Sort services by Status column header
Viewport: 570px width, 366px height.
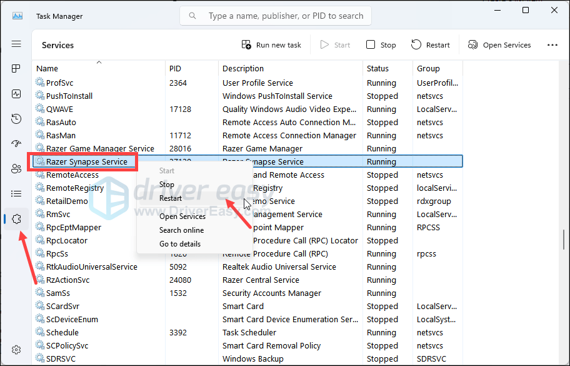377,69
